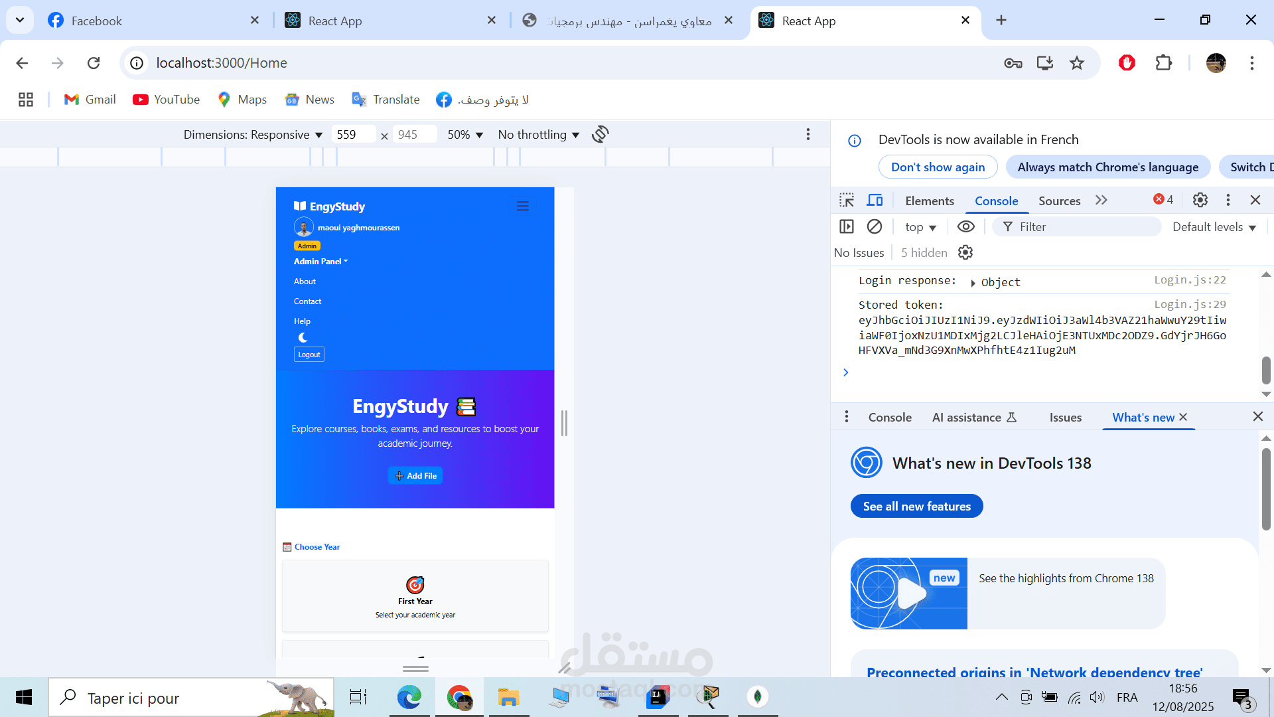Switch to the AI assistance tab
Screen dimensions: 1274x717
[973, 418]
